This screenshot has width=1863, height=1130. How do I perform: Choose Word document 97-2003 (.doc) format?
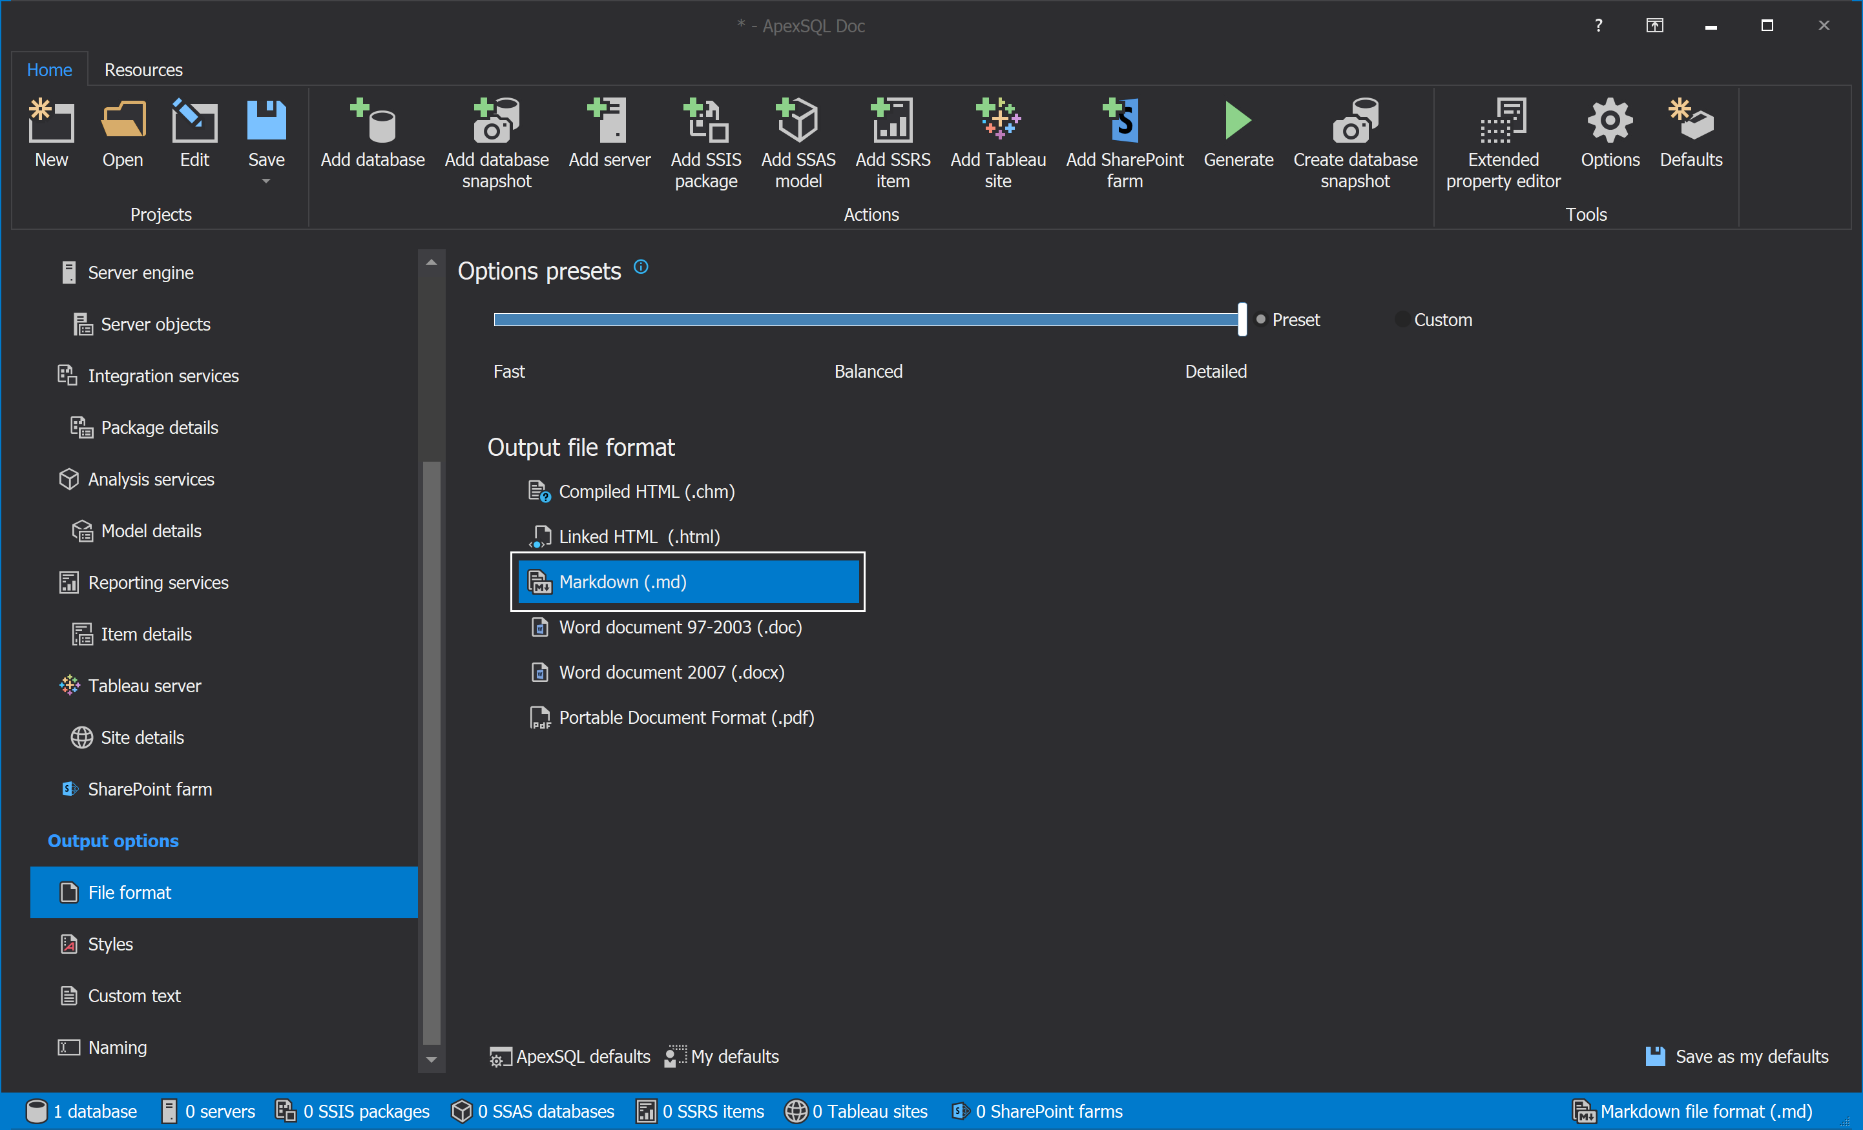(x=688, y=628)
